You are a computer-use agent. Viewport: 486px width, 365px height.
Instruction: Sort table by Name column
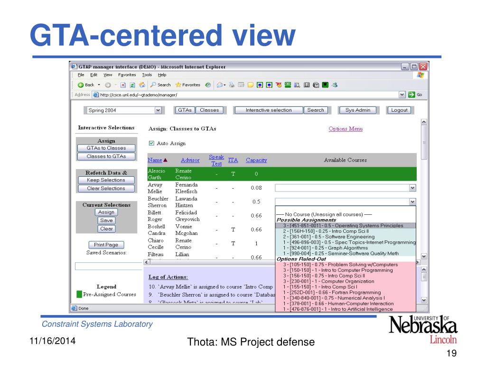point(155,160)
